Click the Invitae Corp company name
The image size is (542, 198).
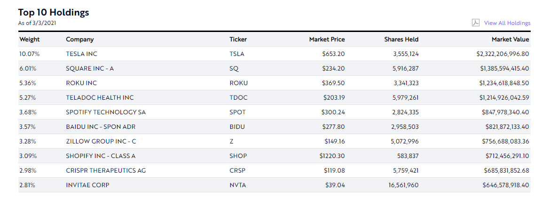87,185
